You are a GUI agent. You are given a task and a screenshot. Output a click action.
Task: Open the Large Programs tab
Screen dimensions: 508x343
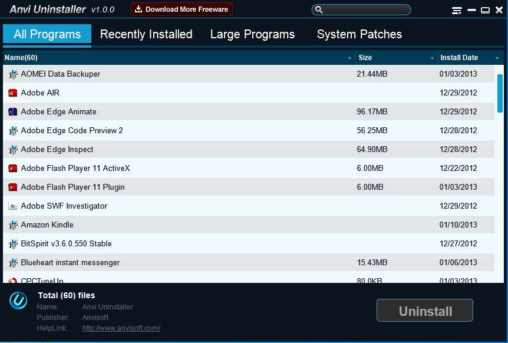tap(252, 34)
